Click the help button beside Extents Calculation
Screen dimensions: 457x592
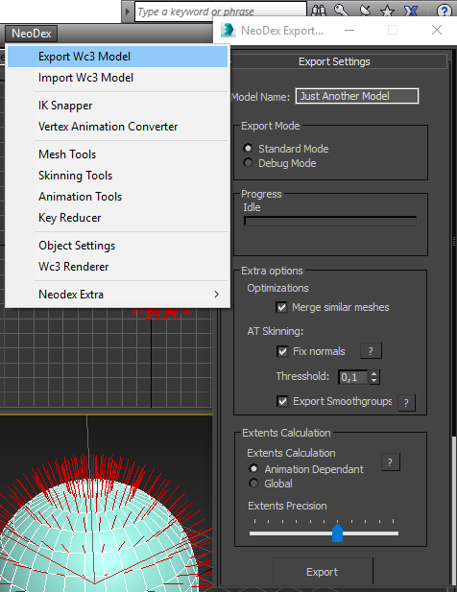[390, 462]
